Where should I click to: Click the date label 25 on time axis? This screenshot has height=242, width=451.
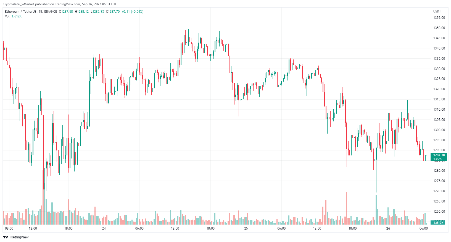pyautogui.click(x=246, y=228)
